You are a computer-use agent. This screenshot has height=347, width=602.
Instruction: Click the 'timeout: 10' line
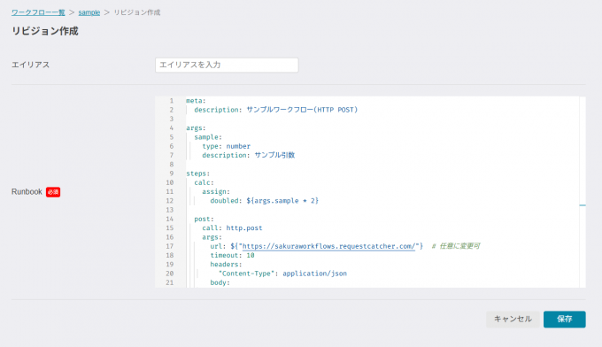(232, 255)
